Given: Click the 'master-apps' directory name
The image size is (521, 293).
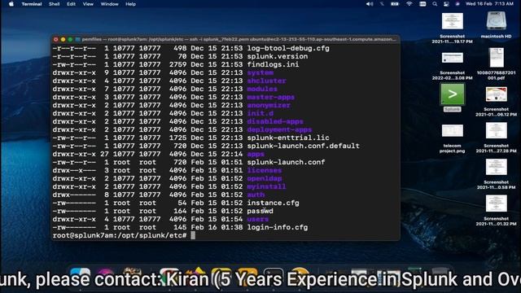Looking at the screenshot, I should click(x=271, y=97).
